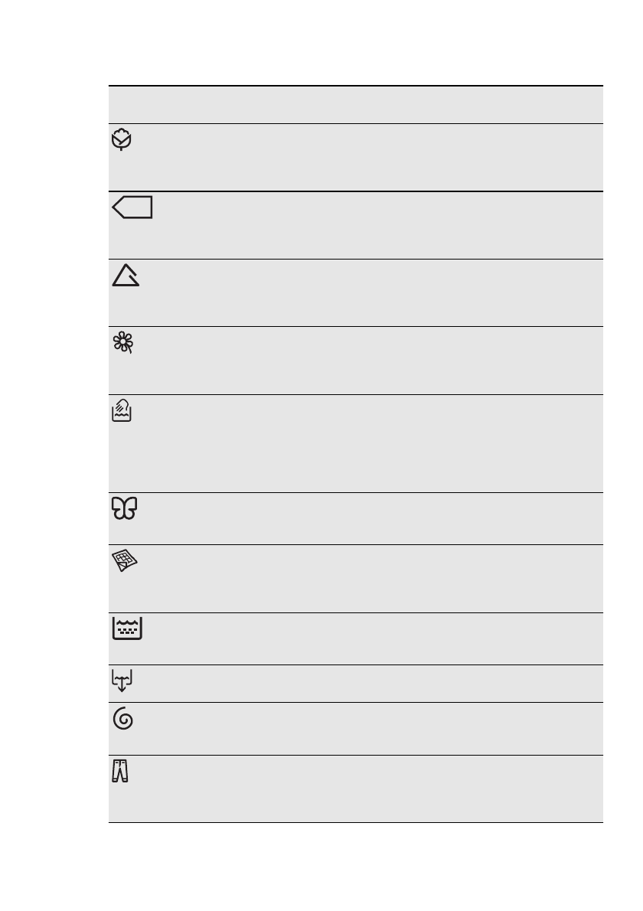This screenshot has width=643, height=911.
Task: Select the spin spiral icon
Action: coord(122,720)
